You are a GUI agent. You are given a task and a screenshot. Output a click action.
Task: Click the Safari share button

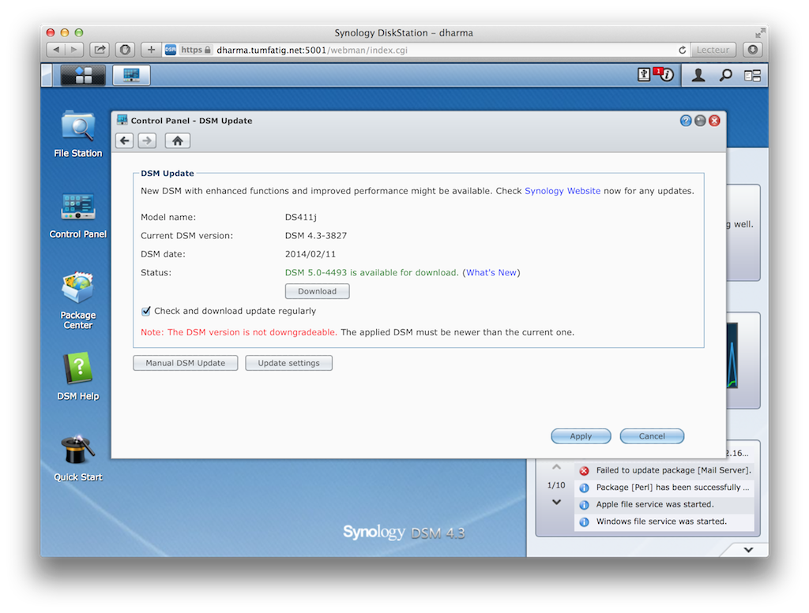click(100, 50)
